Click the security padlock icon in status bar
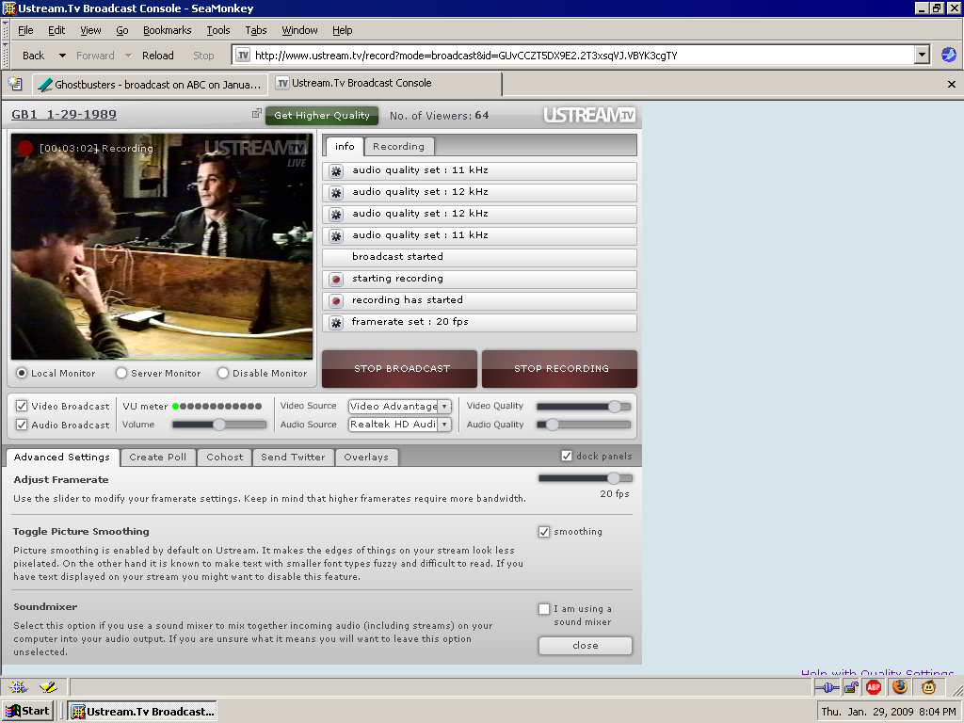The height and width of the screenshot is (723, 964). [851, 687]
